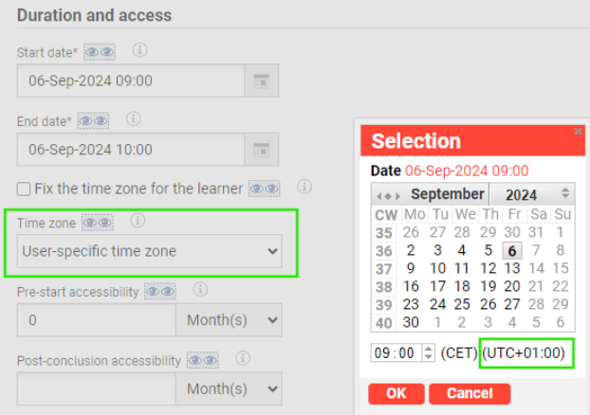Click the info icon beside End date
The width and height of the screenshot is (590, 415).
click(134, 119)
